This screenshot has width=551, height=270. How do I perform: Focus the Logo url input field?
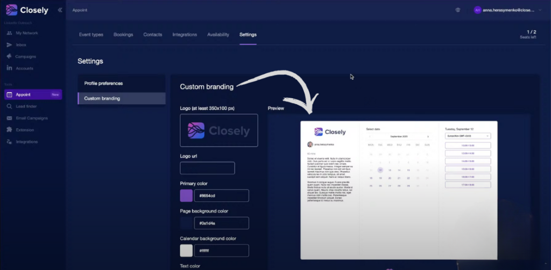click(x=207, y=169)
